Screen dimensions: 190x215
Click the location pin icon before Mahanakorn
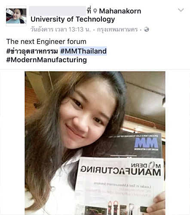click(95, 11)
